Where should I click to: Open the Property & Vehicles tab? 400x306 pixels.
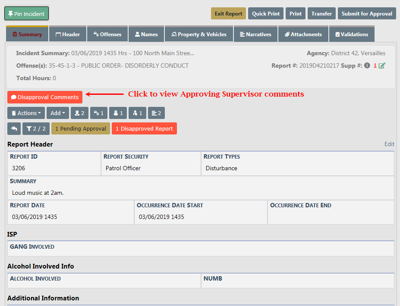(198, 34)
